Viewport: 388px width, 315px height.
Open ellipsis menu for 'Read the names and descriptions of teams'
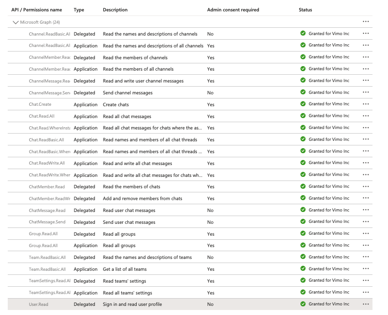366,257
